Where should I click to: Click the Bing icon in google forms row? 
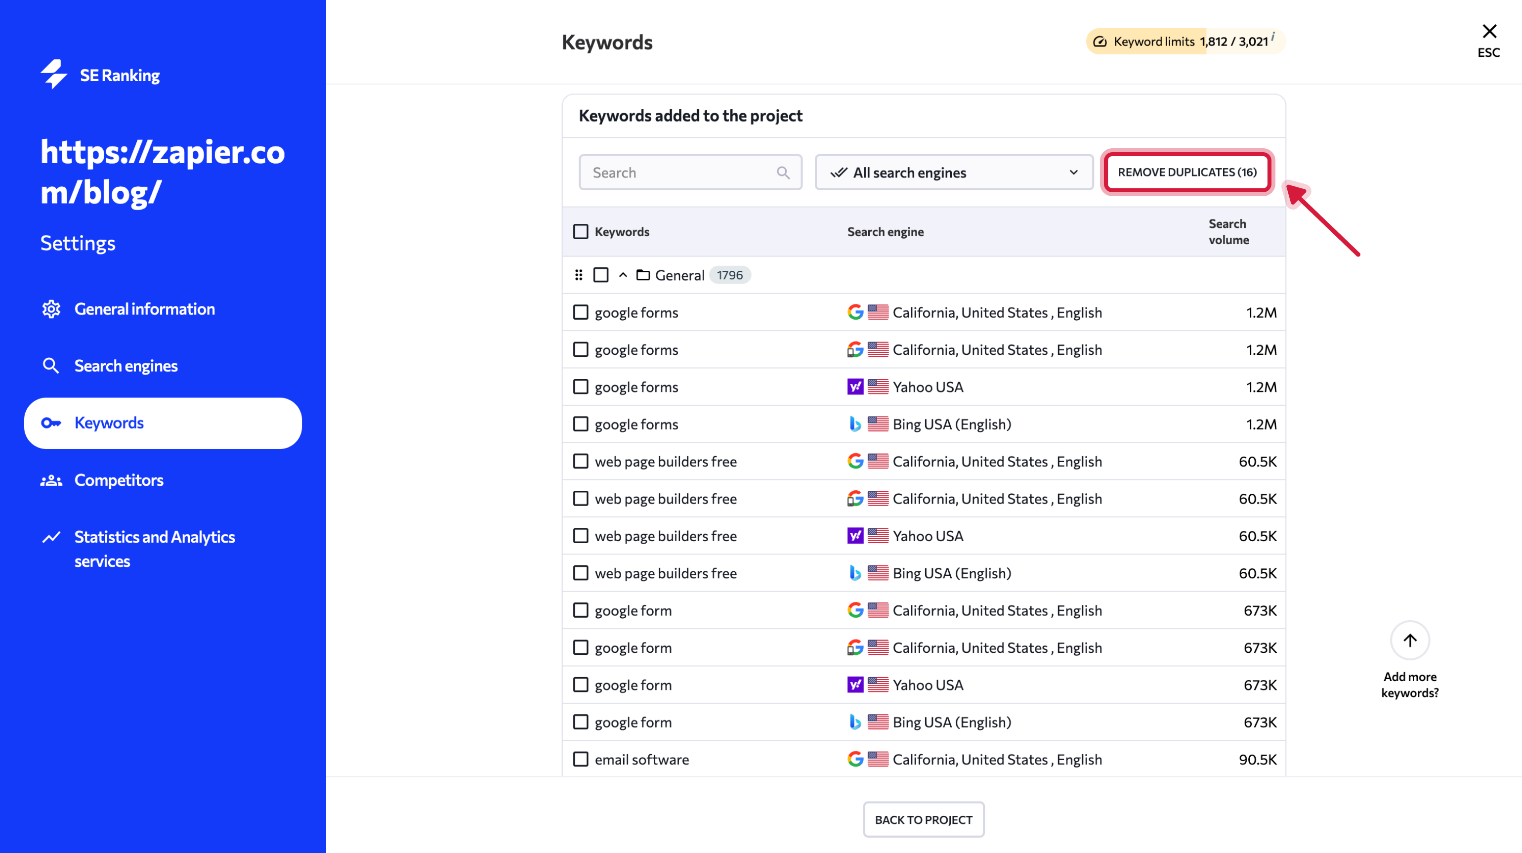tap(855, 424)
